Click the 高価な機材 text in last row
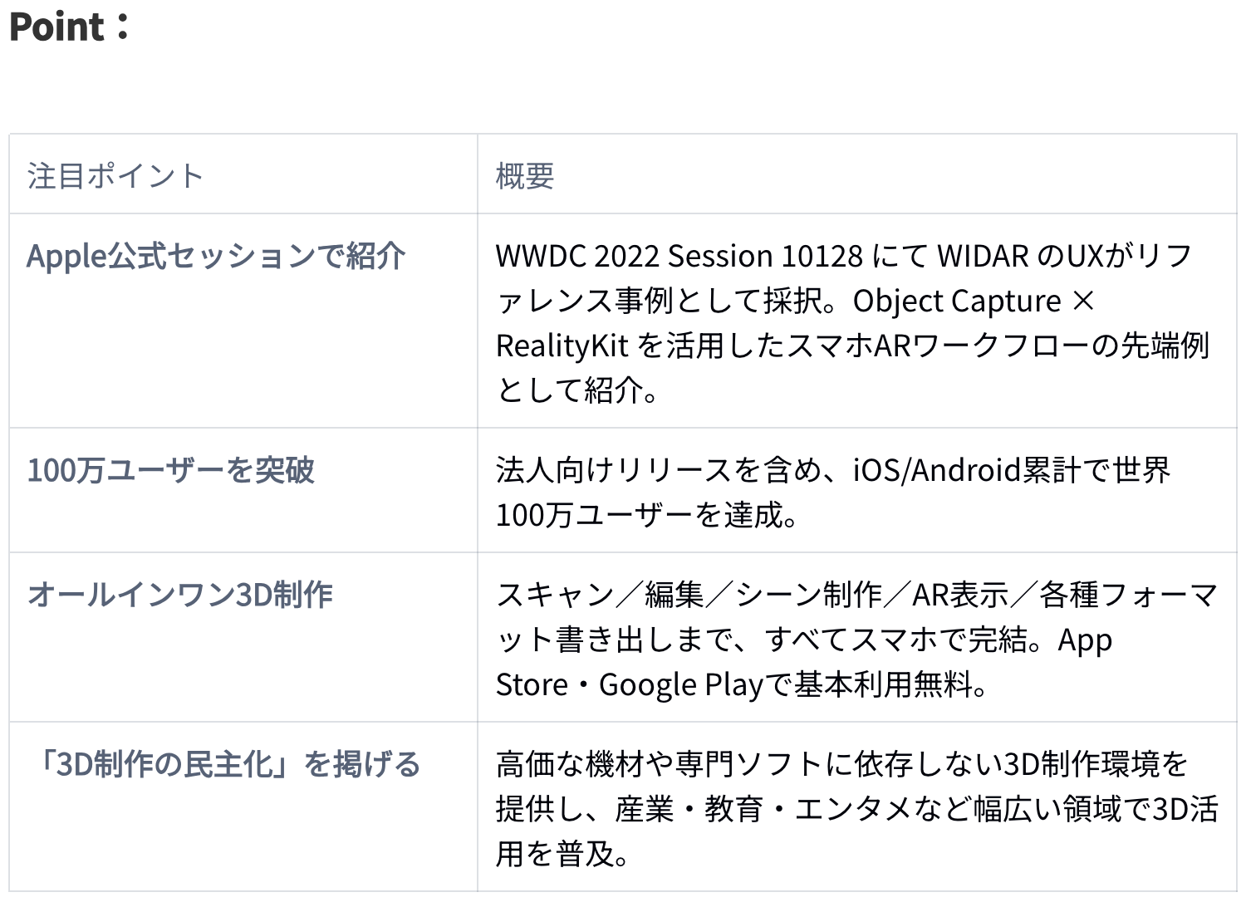Image resolution: width=1246 pixels, height=902 pixels. (555, 764)
